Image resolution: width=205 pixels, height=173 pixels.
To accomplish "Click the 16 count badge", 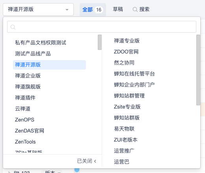I will coord(99,10).
